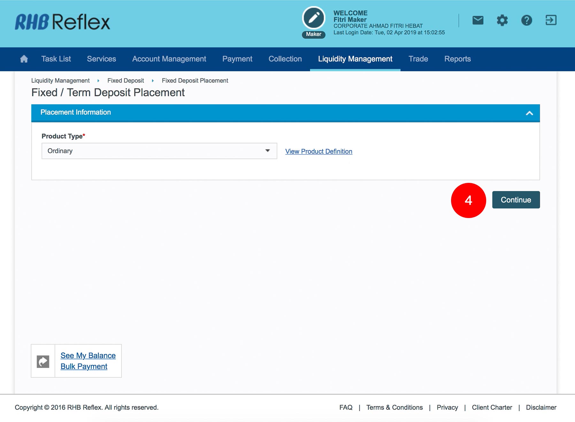This screenshot has width=575, height=422.
Task: Open the View Product Definition link
Action: [x=318, y=152]
